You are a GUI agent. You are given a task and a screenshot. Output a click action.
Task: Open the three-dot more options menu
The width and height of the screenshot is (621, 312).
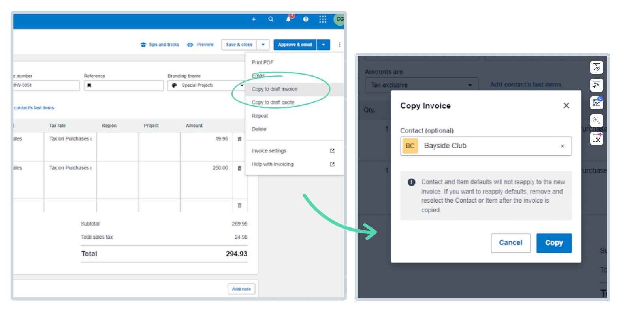[339, 45]
